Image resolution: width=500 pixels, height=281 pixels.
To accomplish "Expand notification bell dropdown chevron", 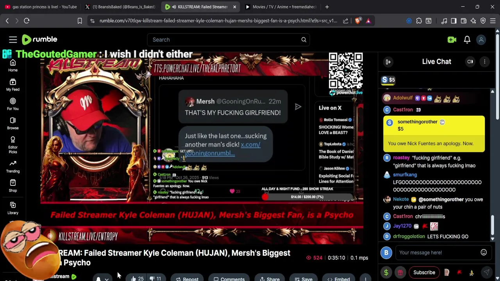I will [107, 279].
